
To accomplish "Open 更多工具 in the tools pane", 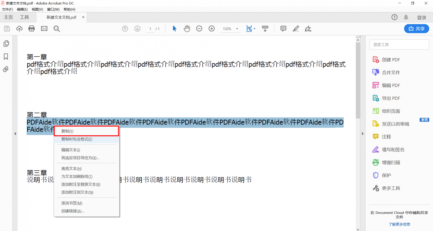I will (x=386, y=188).
